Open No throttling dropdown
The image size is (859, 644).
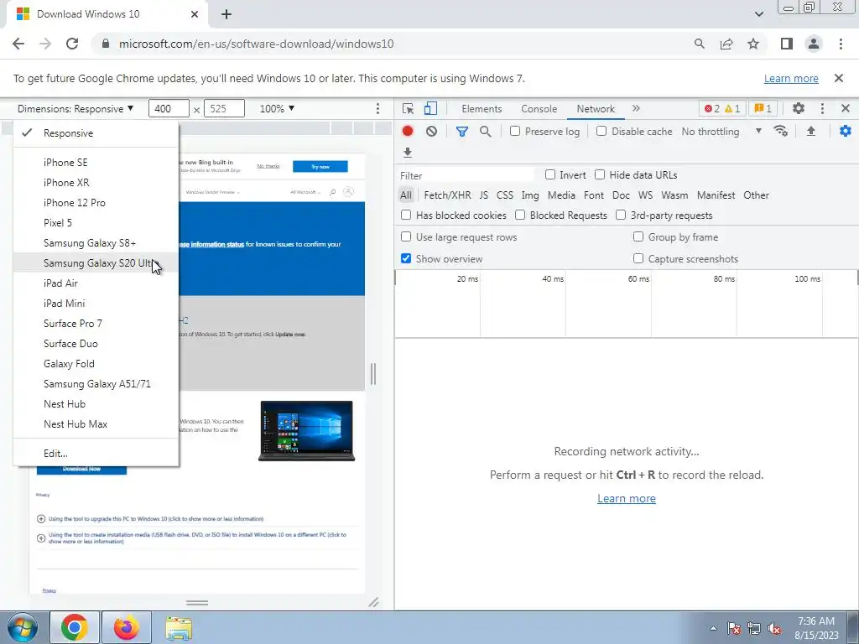[x=721, y=132]
